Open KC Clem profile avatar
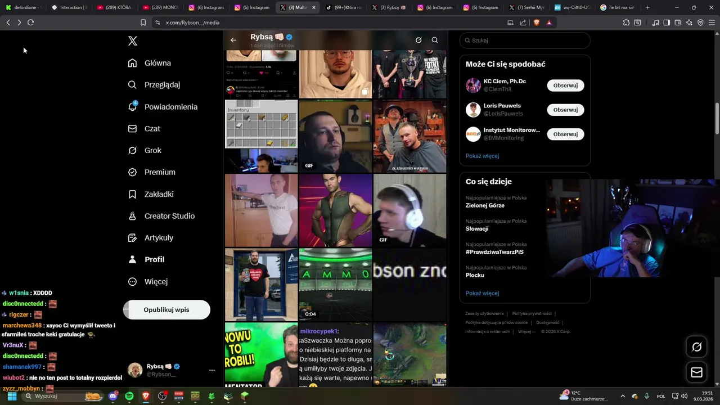Image resolution: width=720 pixels, height=405 pixels. [473, 85]
